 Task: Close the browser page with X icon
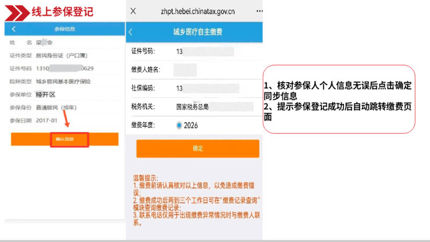pos(133,11)
